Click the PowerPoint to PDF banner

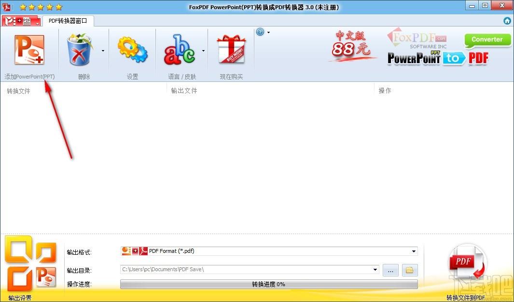pos(438,58)
